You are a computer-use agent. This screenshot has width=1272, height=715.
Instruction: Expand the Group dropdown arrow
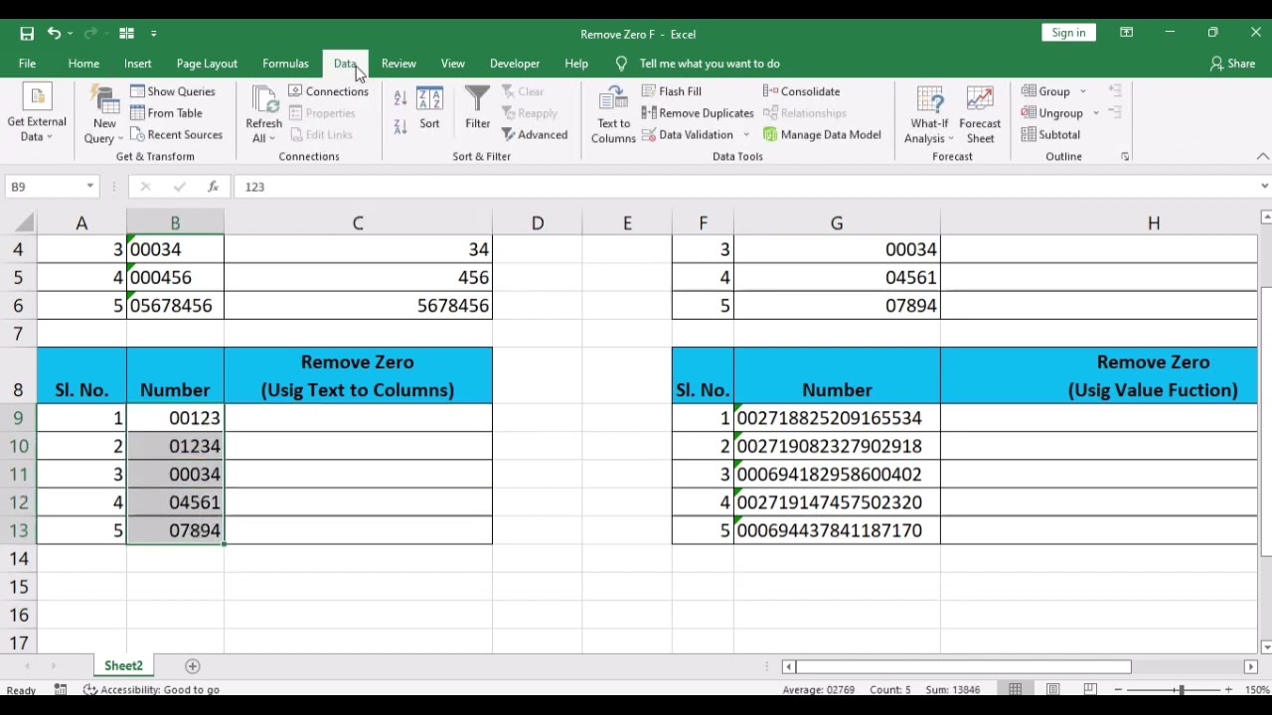1083,91
